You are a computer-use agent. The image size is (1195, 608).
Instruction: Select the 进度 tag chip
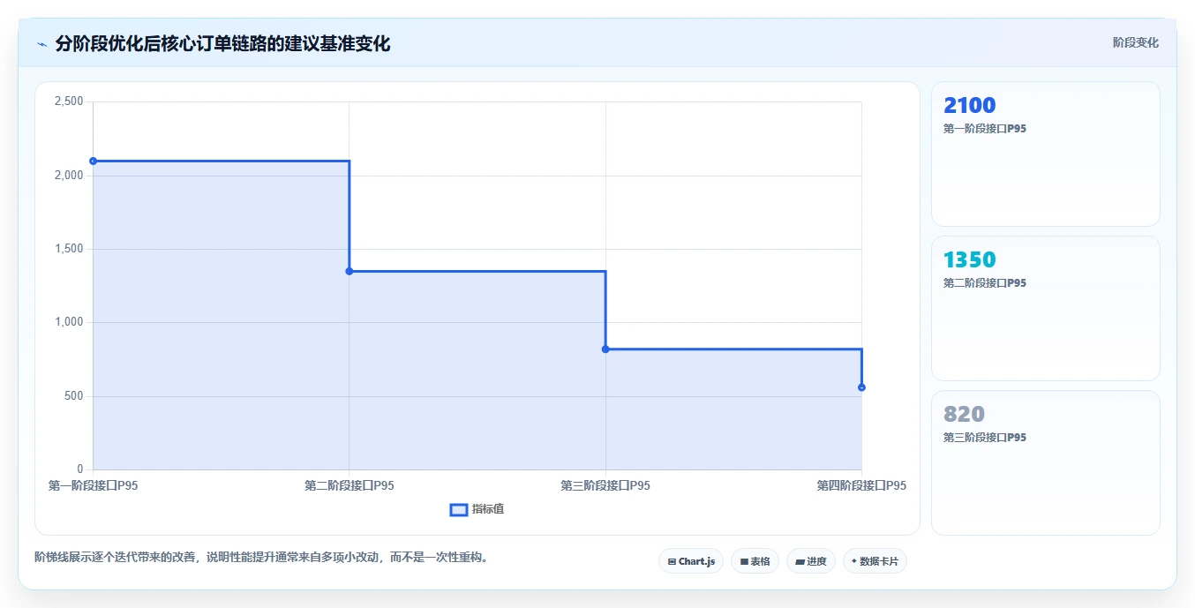point(810,561)
